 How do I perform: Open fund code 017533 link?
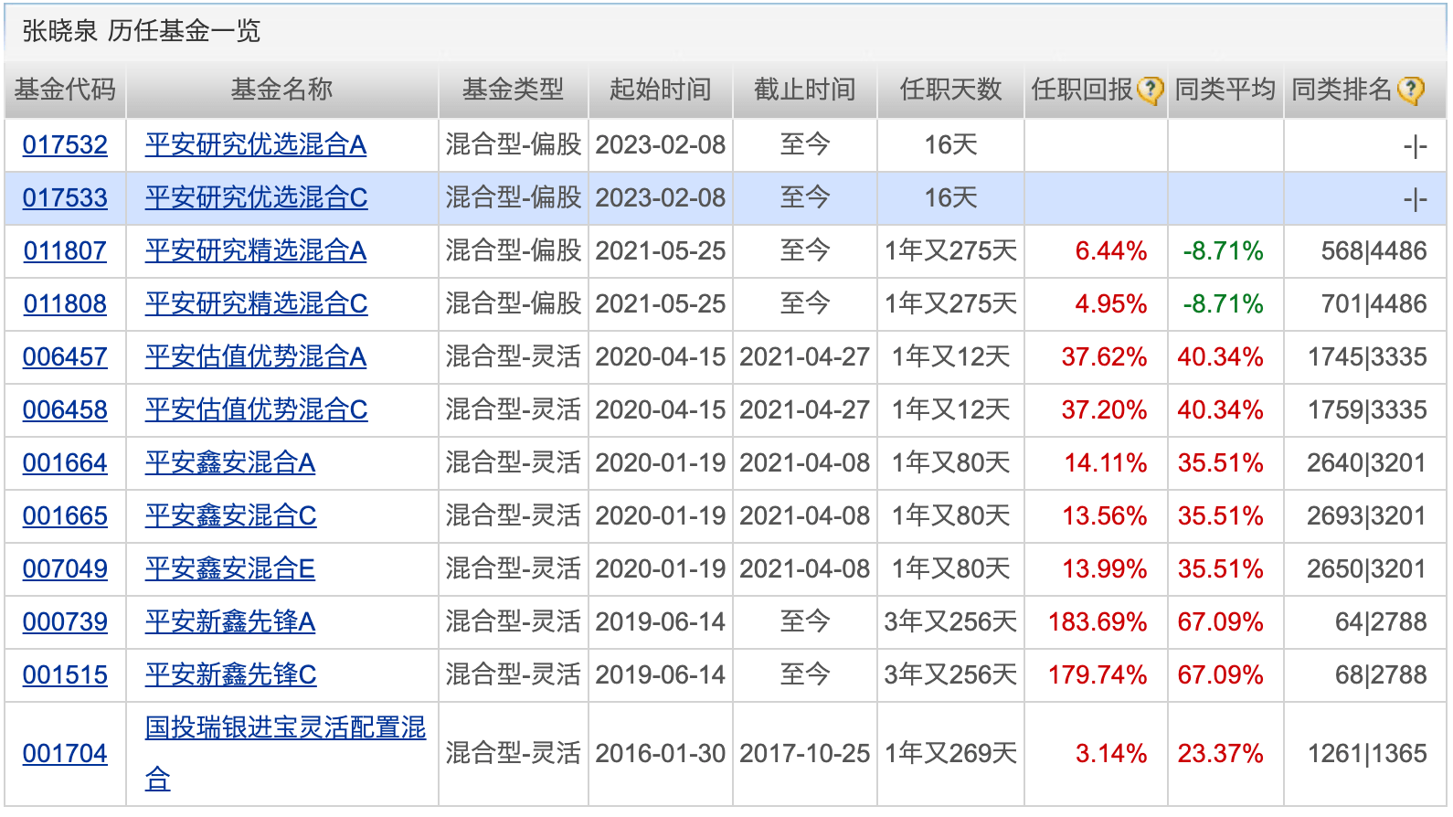pos(65,197)
